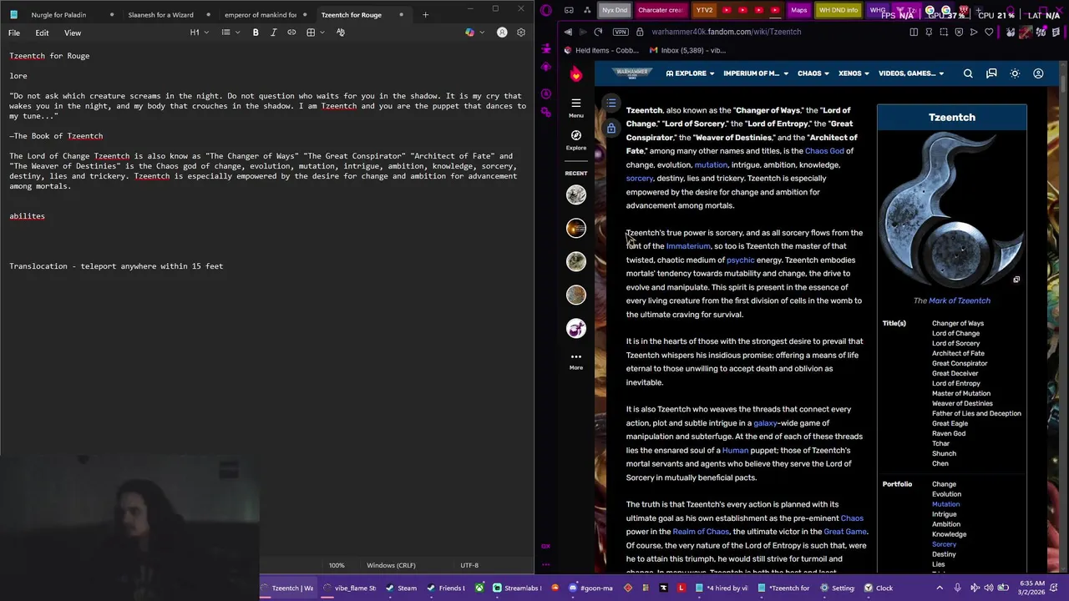1069x601 pixels.
Task: Open the Notepad account profile icon
Action: 502,33
